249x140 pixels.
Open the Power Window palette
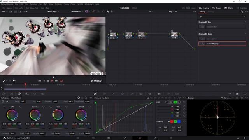pos(123,94)
